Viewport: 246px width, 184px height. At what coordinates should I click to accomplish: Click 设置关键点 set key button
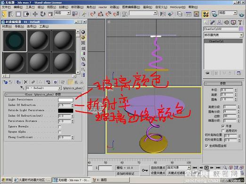tap(158, 173)
